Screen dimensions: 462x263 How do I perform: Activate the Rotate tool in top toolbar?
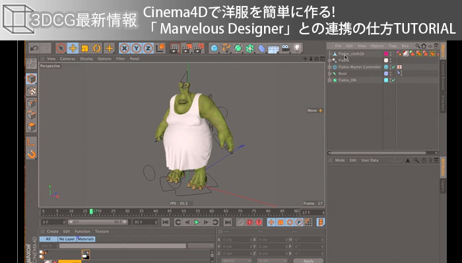tap(96, 48)
